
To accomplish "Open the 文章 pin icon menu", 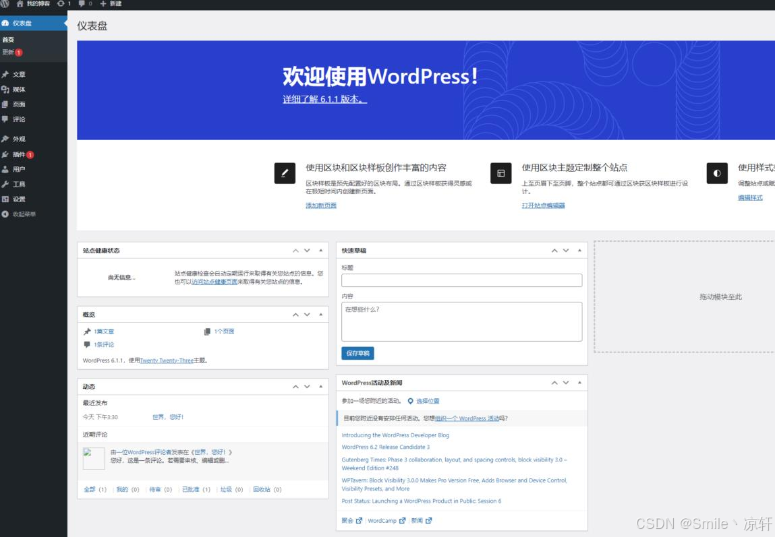I will point(5,75).
